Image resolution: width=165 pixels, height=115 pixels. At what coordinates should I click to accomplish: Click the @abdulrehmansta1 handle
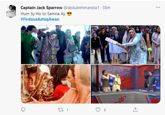pos(81,8)
